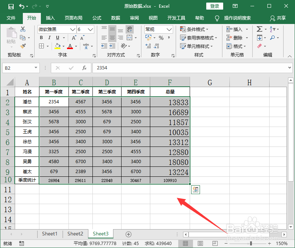Click the 登录 button
The width and height of the screenshot is (295, 248).
[x=215, y=6]
